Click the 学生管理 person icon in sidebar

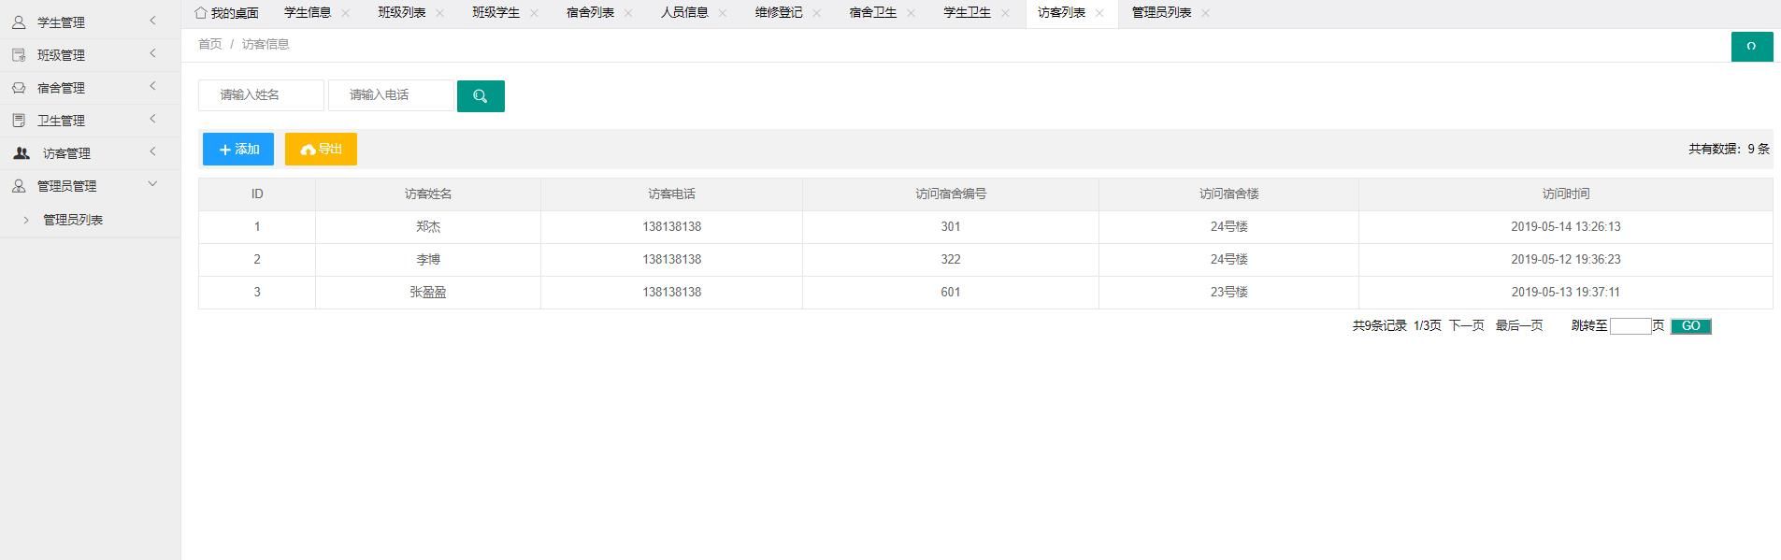coord(19,22)
